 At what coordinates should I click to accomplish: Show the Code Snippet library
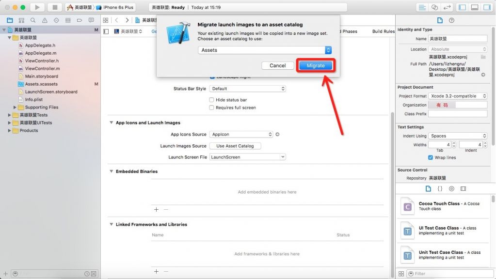click(x=440, y=188)
